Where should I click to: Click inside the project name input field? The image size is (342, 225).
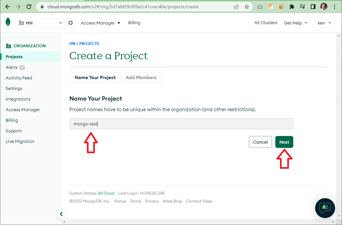(181, 124)
